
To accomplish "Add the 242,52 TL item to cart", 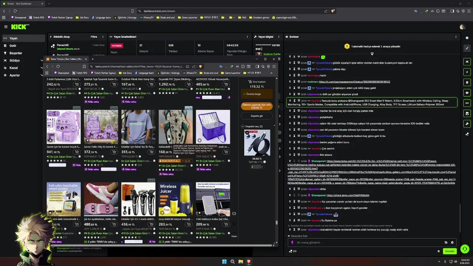I will pyautogui.click(x=76, y=84).
